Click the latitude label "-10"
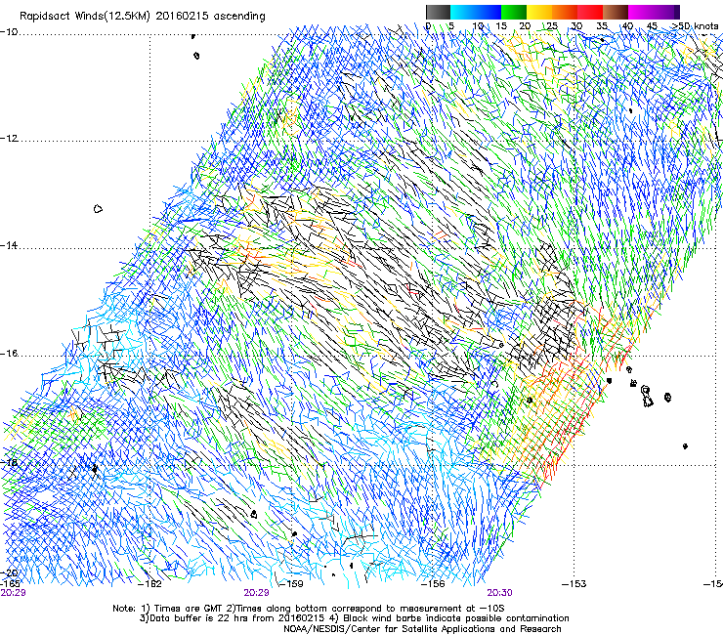 pyautogui.click(x=9, y=32)
